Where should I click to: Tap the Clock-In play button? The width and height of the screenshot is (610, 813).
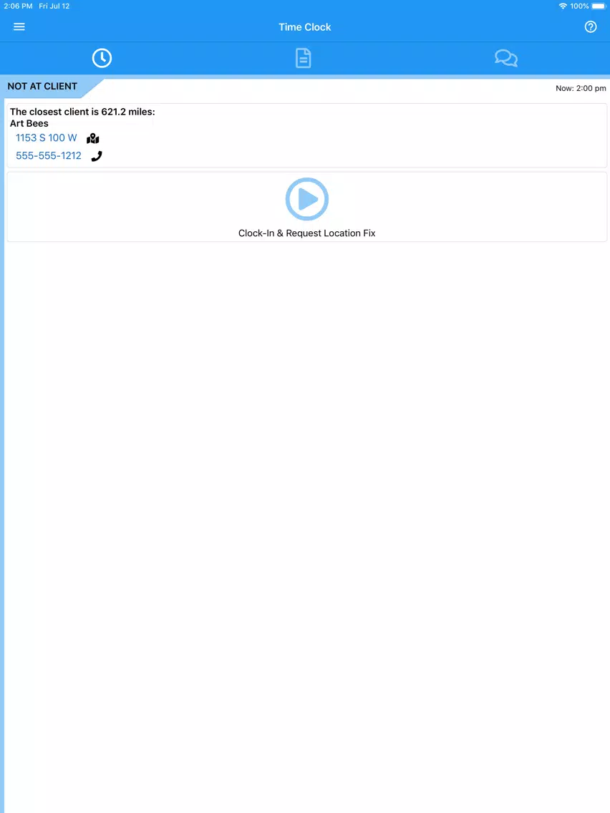click(307, 199)
